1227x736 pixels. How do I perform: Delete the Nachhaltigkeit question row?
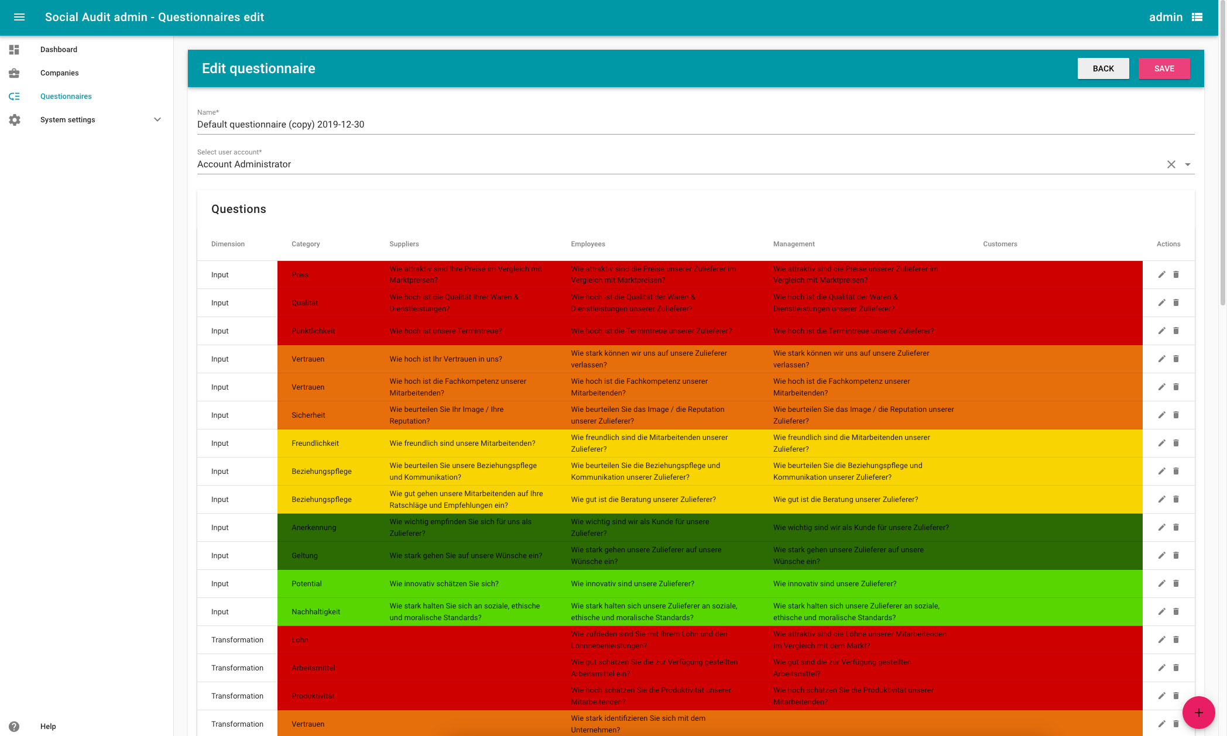pyautogui.click(x=1175, y=611)
